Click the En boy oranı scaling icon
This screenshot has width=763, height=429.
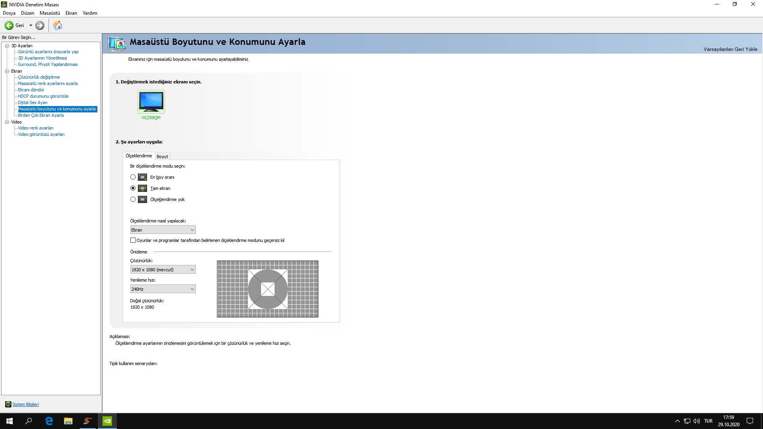tap(142, 177)
